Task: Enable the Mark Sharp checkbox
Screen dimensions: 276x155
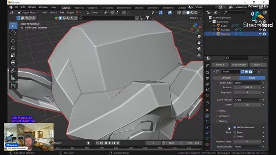Action: [x=235, y=136]
